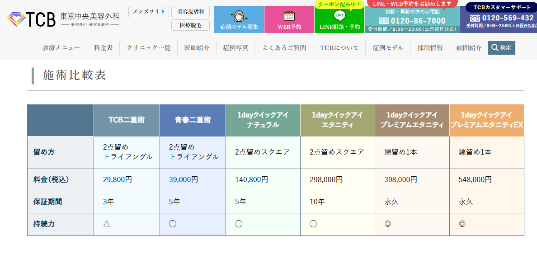Open よくあるご質問 navigation item

click(284, 48)
